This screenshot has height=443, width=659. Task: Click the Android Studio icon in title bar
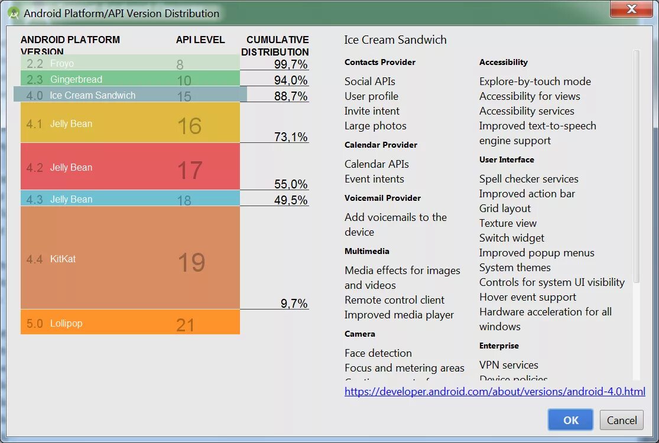pyautogui.click(x=14, y=13)
